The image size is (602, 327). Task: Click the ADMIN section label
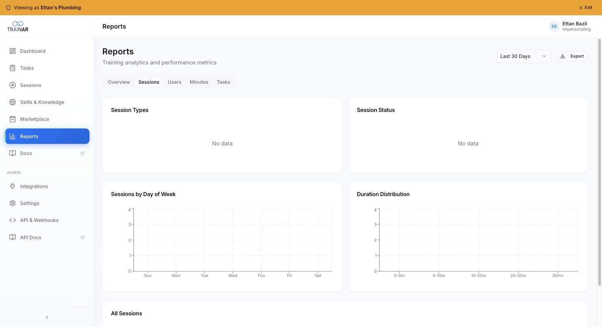coord(14,173)
